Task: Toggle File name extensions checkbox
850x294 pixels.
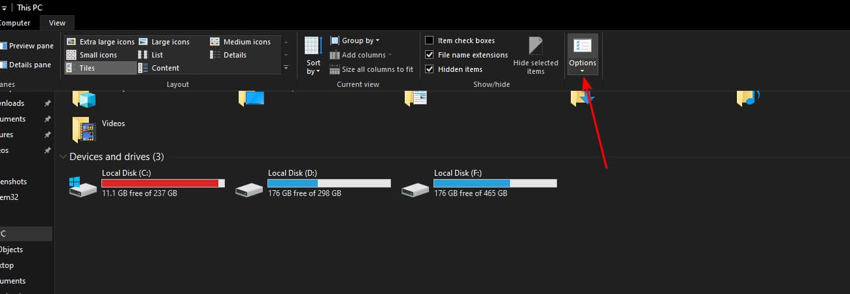Action: click(x=430, y=55)
